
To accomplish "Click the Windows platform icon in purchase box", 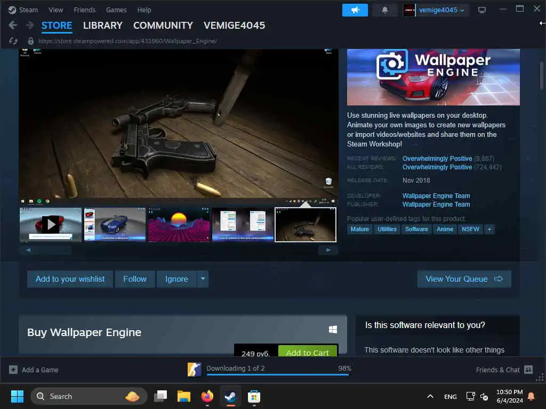I will coord(333,329).
